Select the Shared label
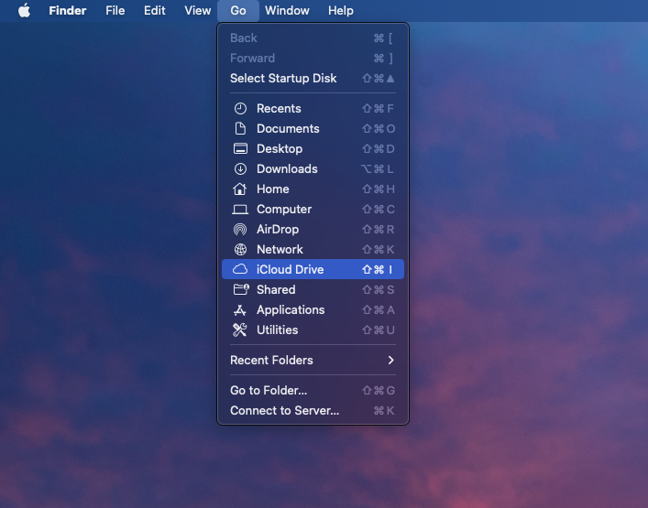This screenshot has width=648, height=508. point(276,289)
